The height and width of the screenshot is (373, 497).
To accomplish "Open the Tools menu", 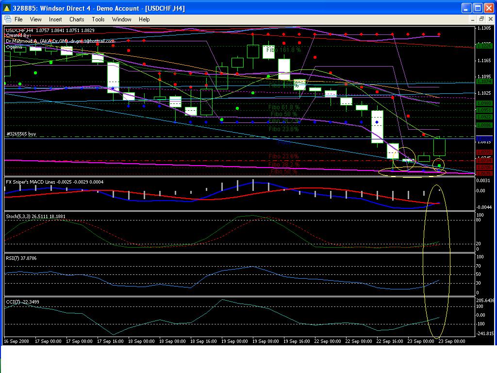I will click(x=98, y=19).
